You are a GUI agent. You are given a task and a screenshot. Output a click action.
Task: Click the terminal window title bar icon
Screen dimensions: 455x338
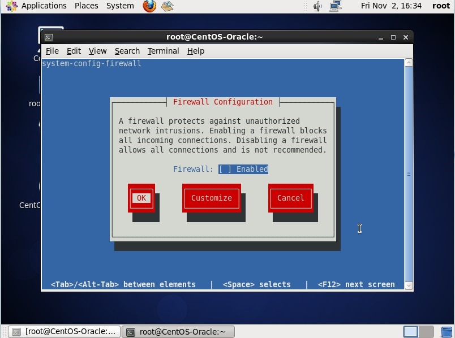pos(49,37)
